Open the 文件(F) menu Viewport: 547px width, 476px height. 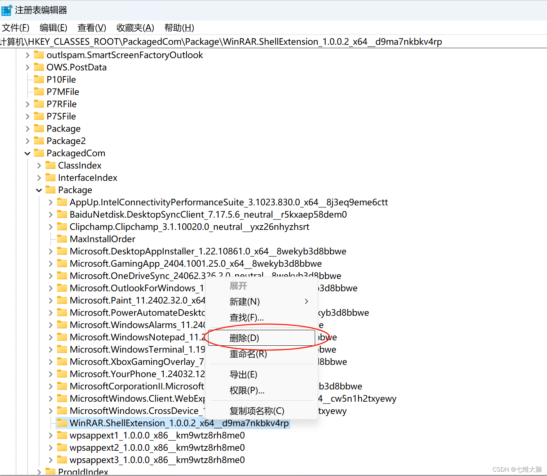point(16,28)
